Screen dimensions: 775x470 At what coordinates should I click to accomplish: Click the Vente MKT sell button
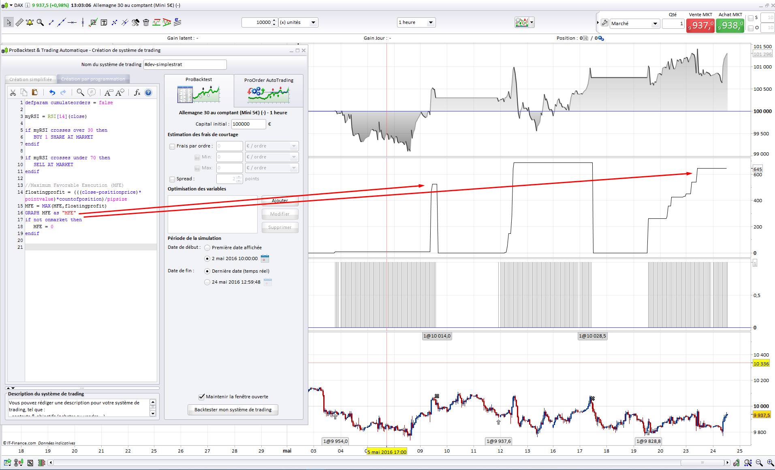[700, 26]
